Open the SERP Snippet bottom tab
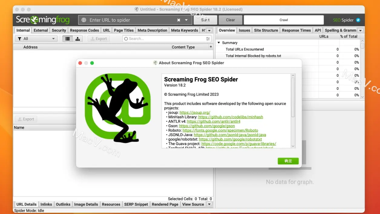380x214 pixels. [136, 204]
